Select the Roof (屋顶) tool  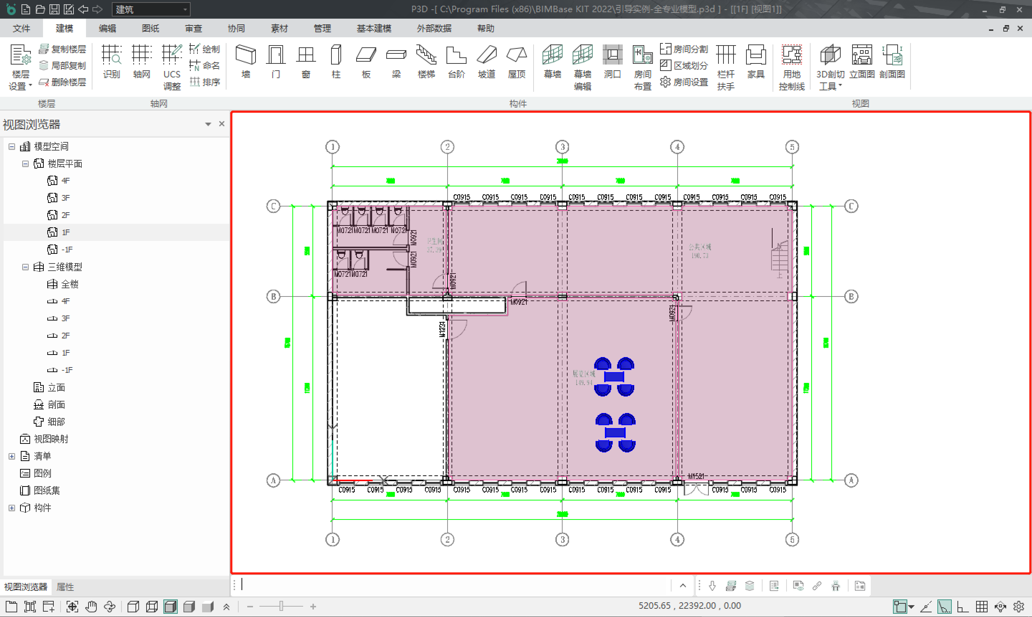(516, 61)
